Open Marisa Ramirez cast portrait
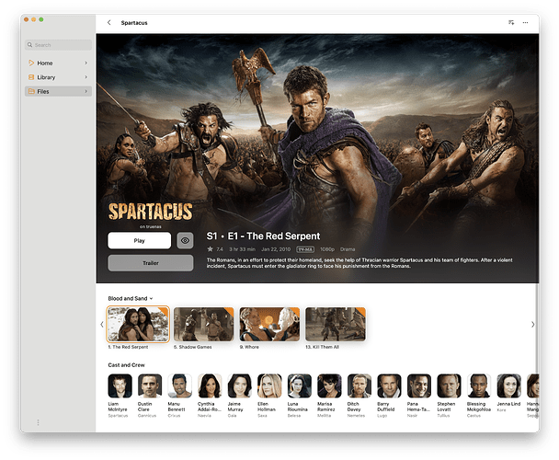 tap(329, 385)
